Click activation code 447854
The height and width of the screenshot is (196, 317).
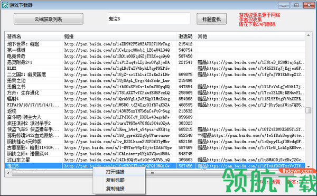coord(185,87)
